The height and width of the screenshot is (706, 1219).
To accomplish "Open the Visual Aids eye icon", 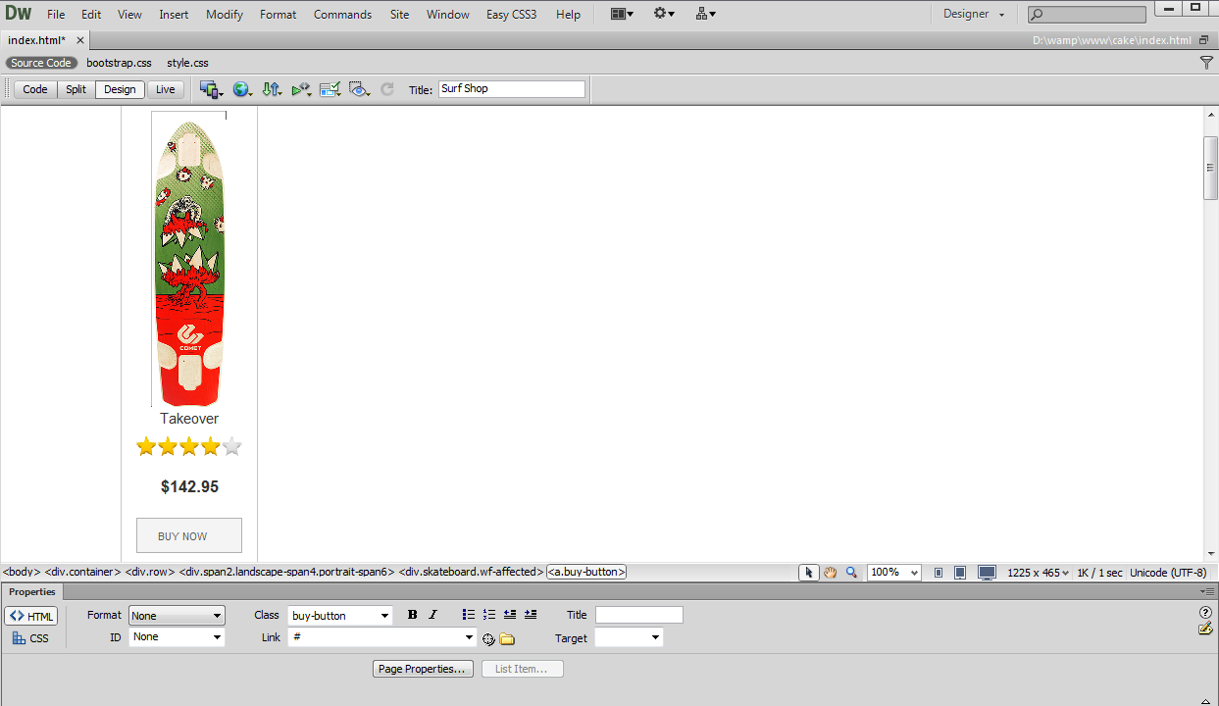I will pos(360,89).
